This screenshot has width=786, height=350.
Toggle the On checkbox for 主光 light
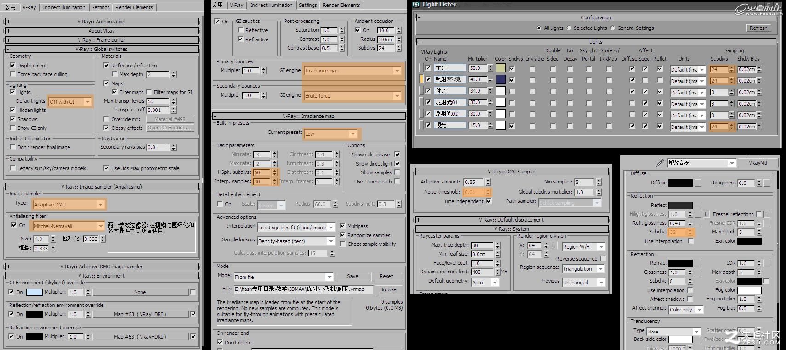coord(428,68)
